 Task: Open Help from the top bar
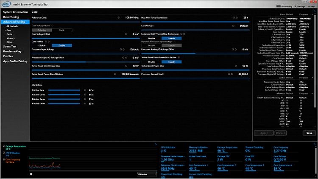coord(311,6)
